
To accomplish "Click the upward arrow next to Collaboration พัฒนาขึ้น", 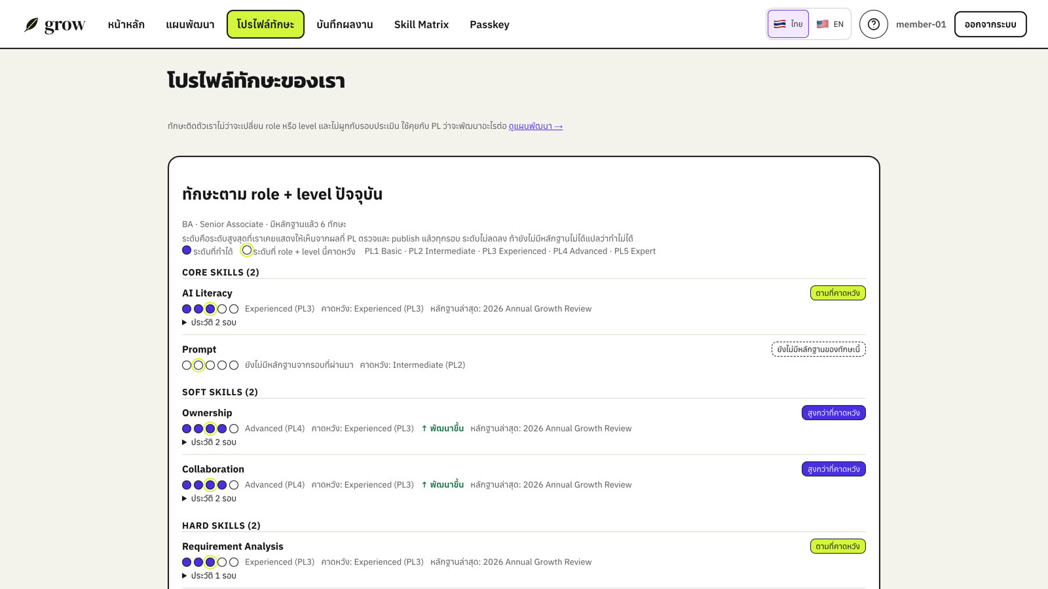I will click(424, 485).
